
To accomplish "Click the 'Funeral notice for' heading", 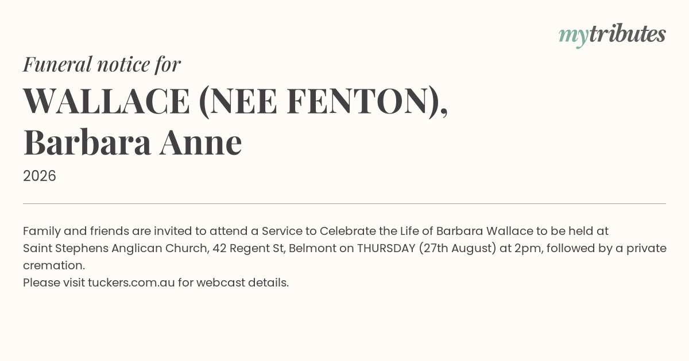I will [x=102, y=64].
